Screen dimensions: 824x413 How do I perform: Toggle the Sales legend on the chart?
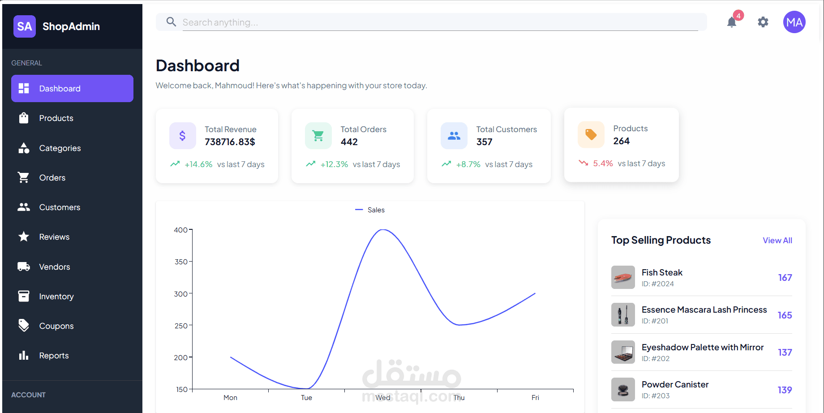coord(370,210)
